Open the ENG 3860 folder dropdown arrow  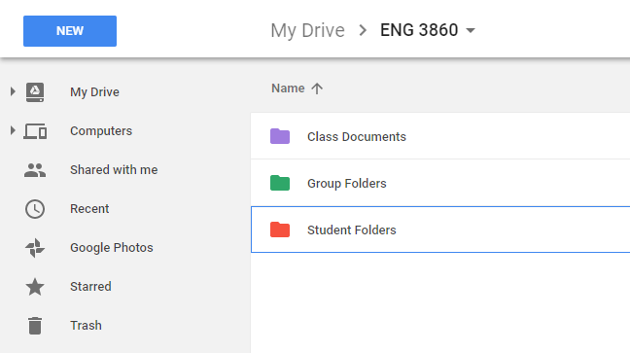pyautogui.click(x=471, y=30)
